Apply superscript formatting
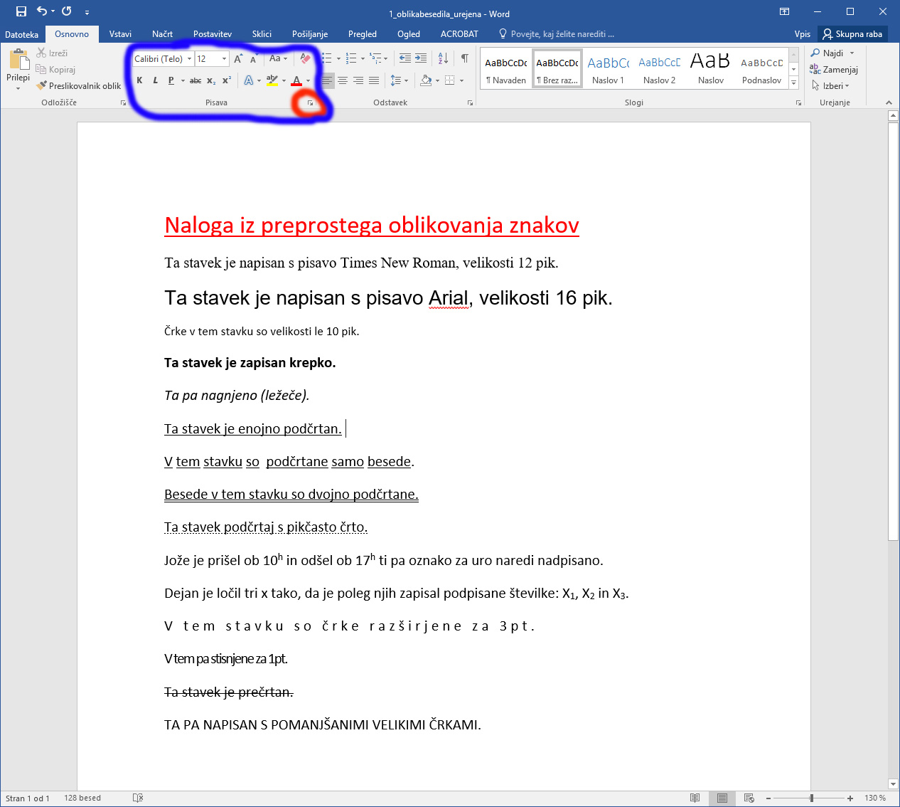 click(x=227, y=80)
